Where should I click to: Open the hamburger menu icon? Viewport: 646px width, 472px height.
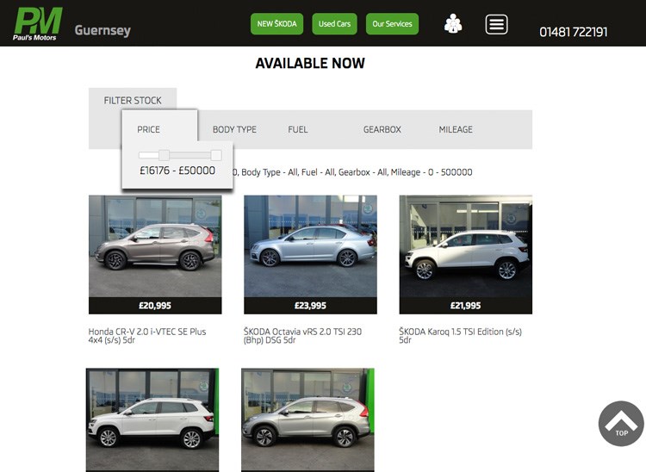(496, 24)
